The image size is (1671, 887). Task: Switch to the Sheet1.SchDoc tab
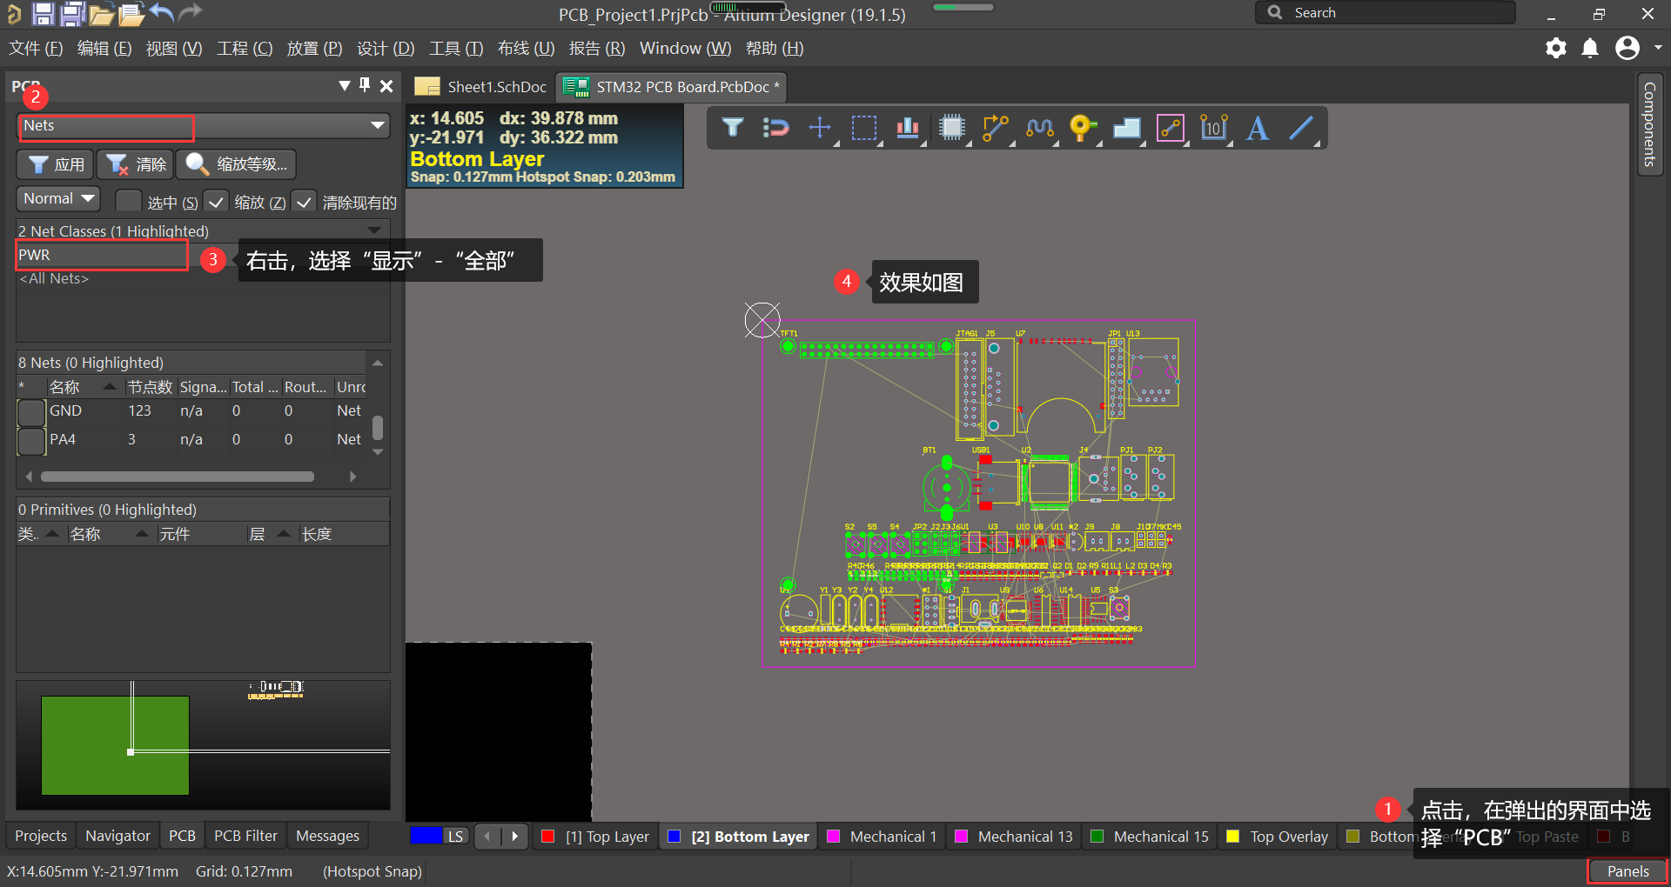point(481,87)
